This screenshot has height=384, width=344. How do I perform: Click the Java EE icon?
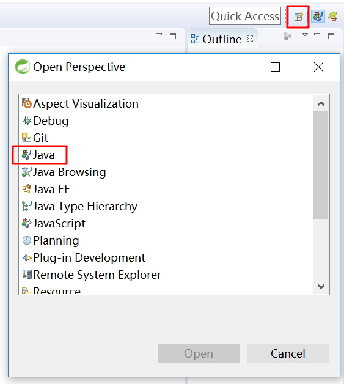pos(27,189)
